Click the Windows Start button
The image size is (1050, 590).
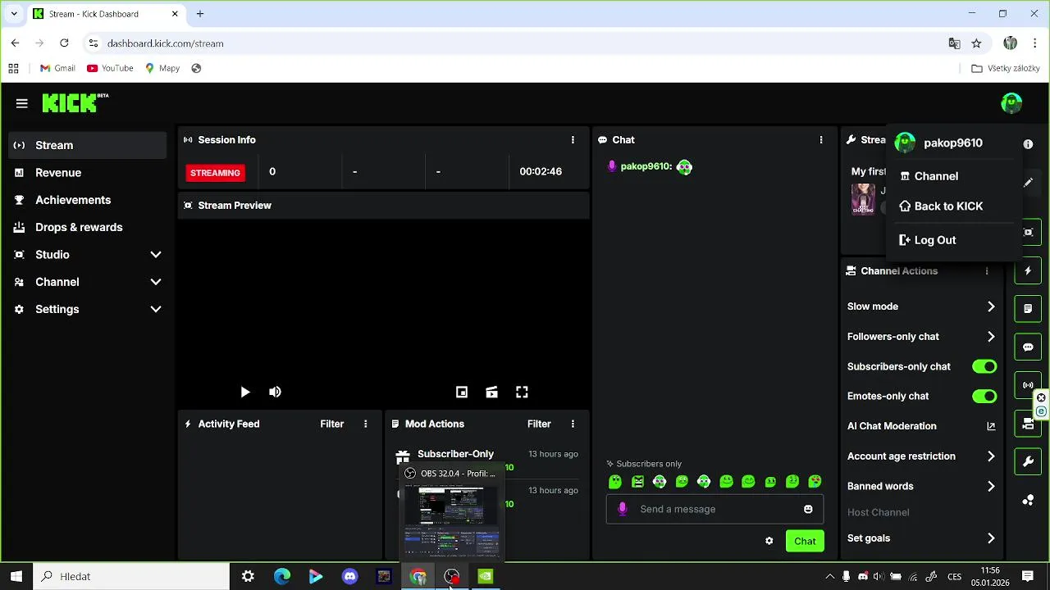pyautogui.click(x=16, y=577)
